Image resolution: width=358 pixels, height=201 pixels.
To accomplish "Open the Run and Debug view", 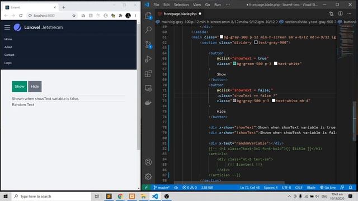I will tap(148, 59).
